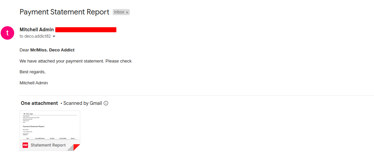Image resolution: width=374 pixels, height=162 pixels.
Task: Click the "to deco.addict82" recipient text
Action: (35, 36)
